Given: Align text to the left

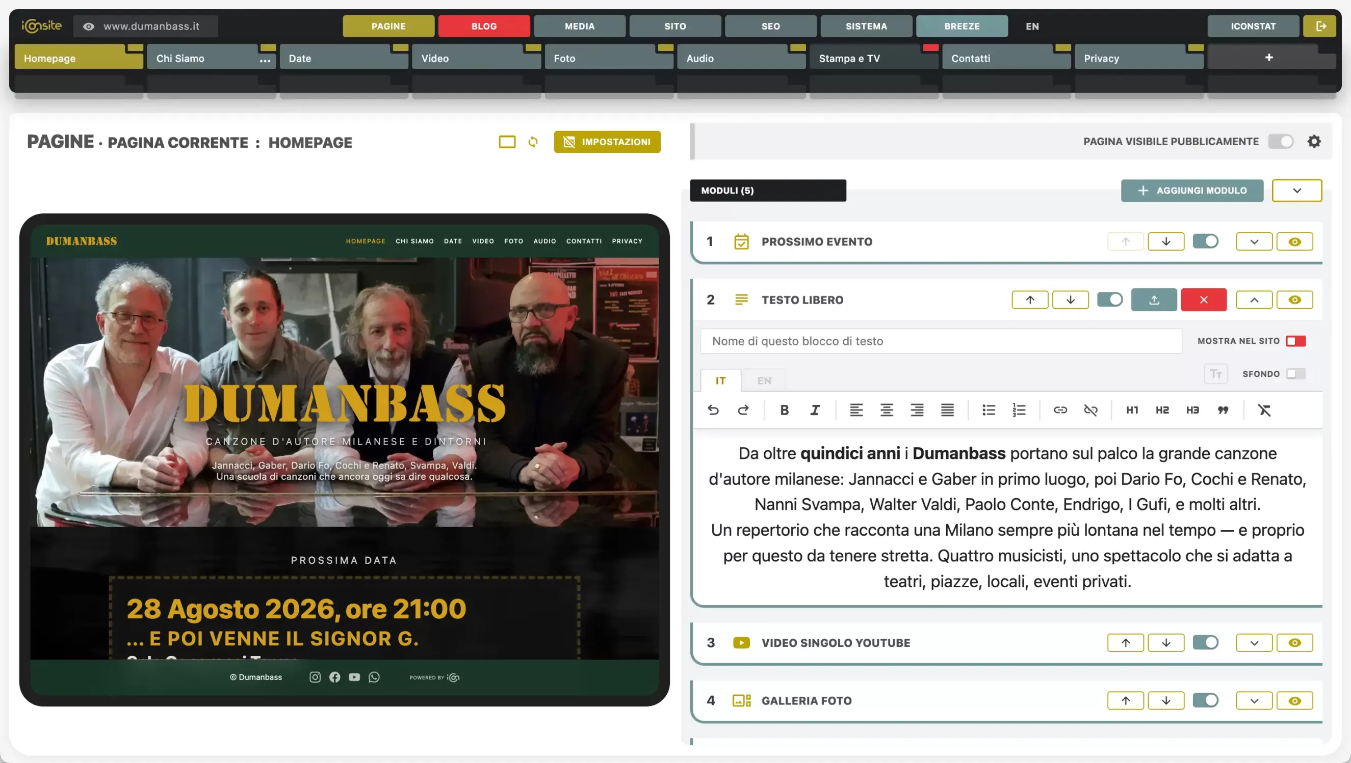Looking at the screenshot, I should click(x=856, y=410).
